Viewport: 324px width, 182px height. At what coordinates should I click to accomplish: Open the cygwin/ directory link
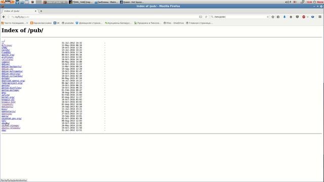point(6,62)
